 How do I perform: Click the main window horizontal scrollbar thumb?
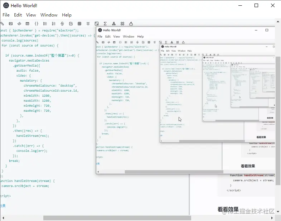click(x=117, y=218)
